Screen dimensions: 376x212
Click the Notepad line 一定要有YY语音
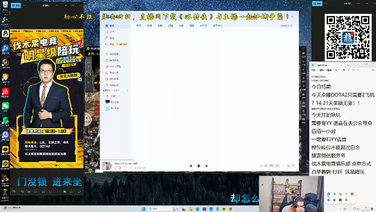tap(329, 139)
